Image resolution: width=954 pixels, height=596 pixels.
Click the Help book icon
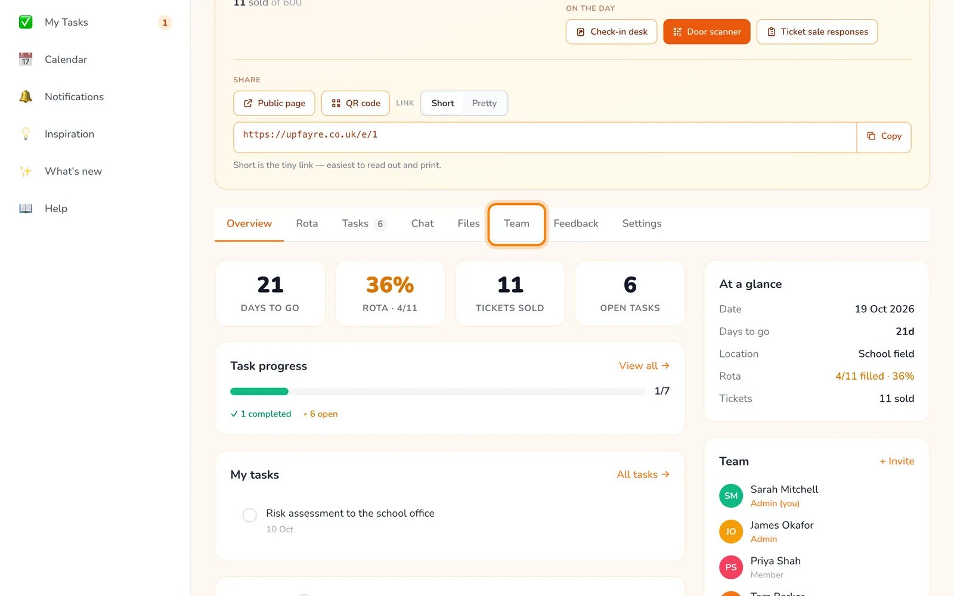pos(26,209)
